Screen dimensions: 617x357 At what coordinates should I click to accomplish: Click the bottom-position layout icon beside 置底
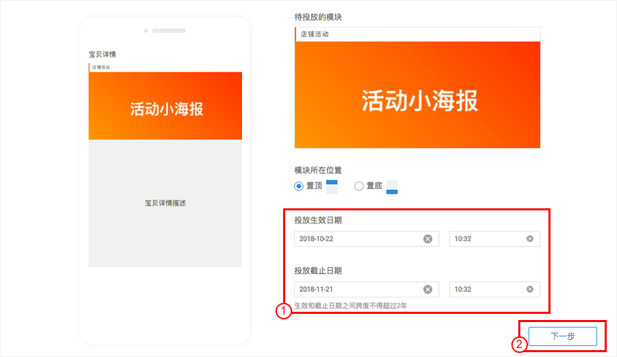coord(392,187)
